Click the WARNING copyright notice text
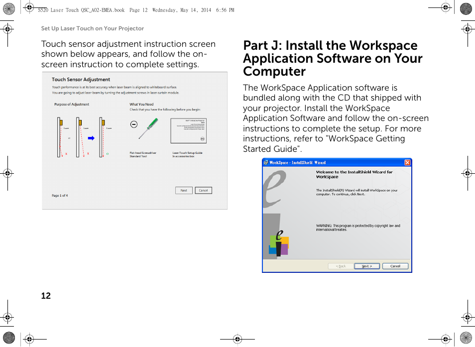 click(358, 228)
